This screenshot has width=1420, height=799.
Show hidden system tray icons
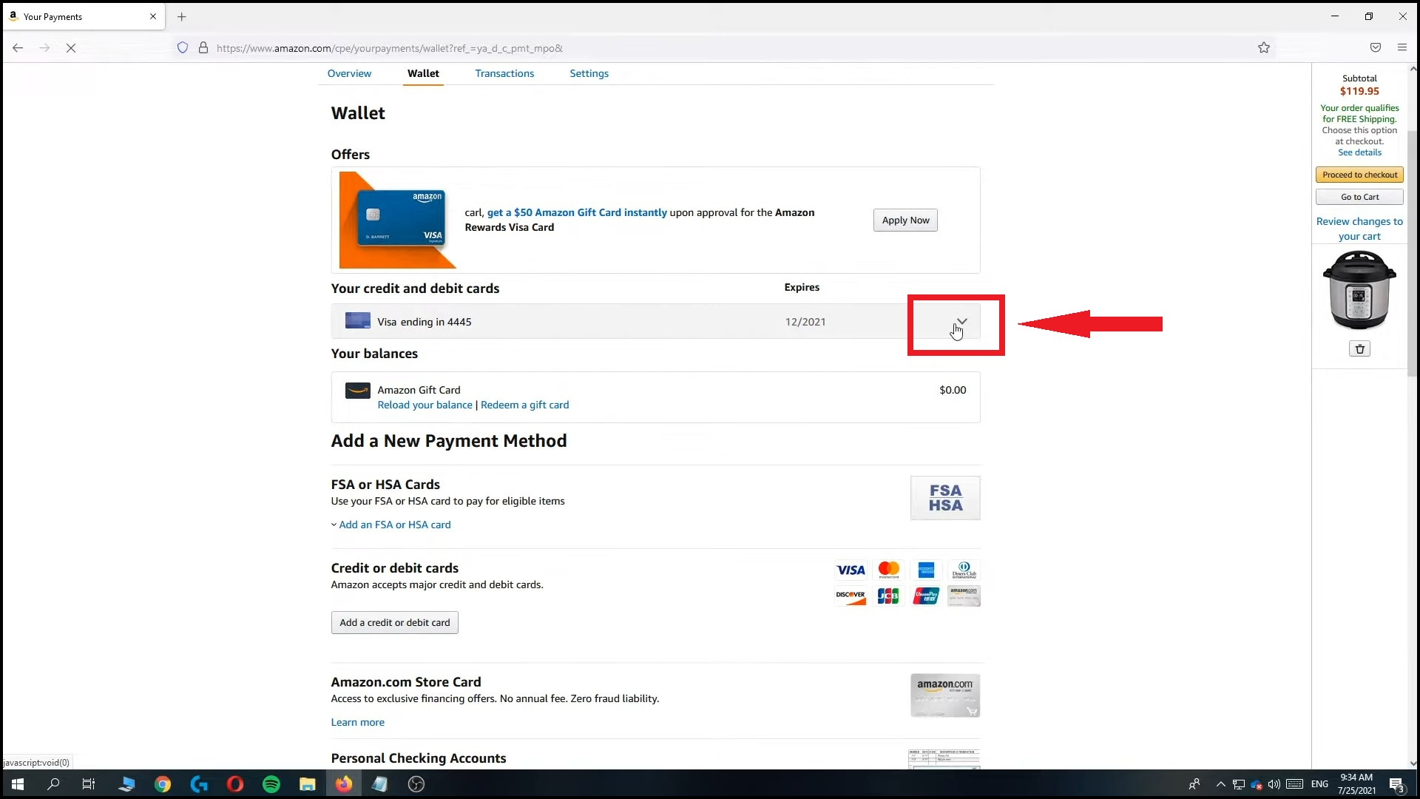click(1220, 784)
